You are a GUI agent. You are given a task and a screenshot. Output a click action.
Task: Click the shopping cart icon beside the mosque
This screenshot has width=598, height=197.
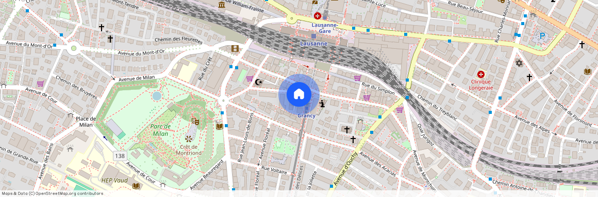click(x=250, y=78)
